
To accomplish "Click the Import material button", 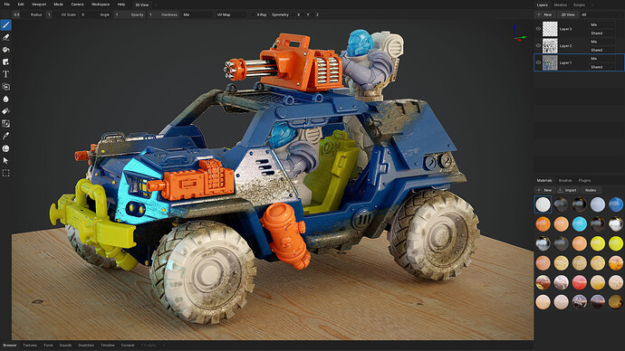I will click(x=567, y=190).
